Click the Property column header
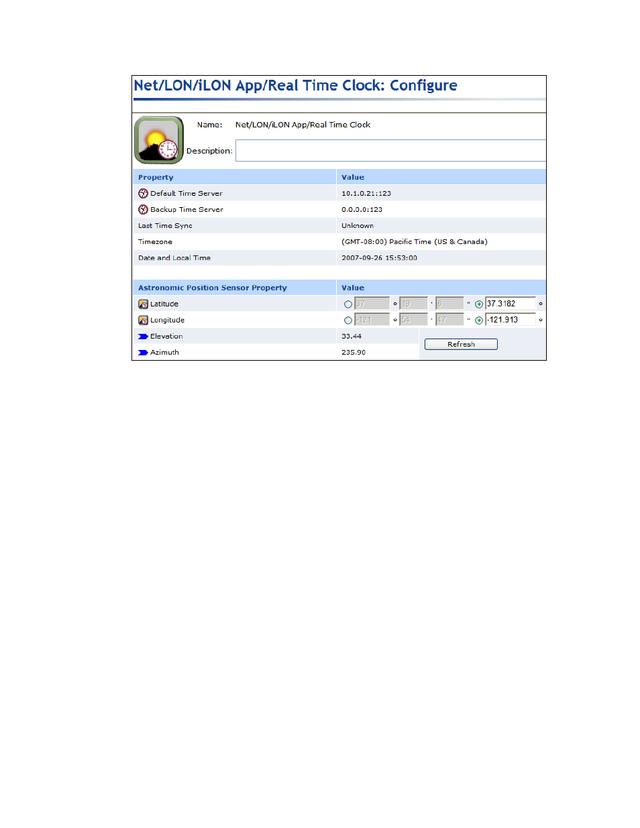This screenshot has width=640, height=828. coord(156,178)
